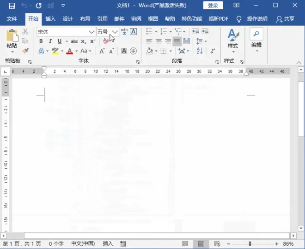The image size is (305, 249).
Task: Click the Sort A-Z icon
Action: point(200,51)
